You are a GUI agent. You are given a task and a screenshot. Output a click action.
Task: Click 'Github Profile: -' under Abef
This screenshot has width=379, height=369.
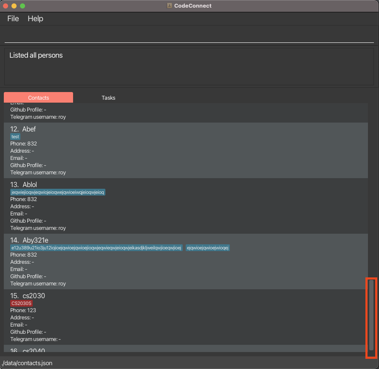(x=28, y=165)
